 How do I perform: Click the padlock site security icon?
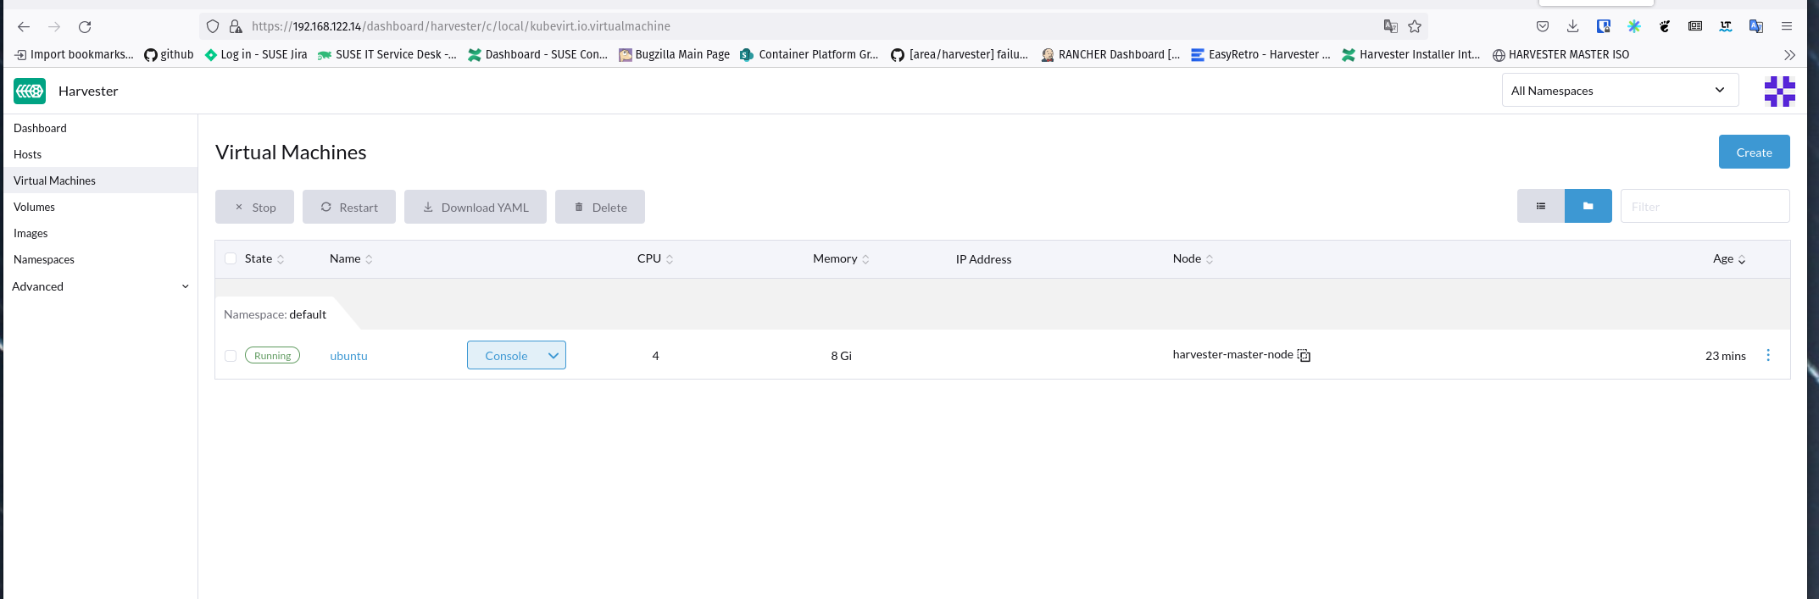(x=236, y=26)
